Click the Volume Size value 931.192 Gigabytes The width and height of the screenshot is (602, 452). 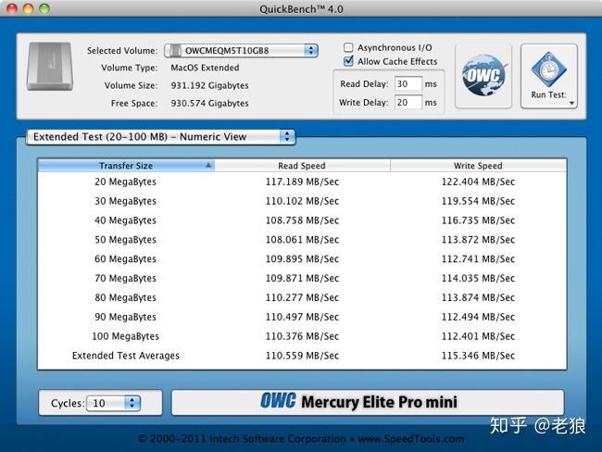[209, 85]
